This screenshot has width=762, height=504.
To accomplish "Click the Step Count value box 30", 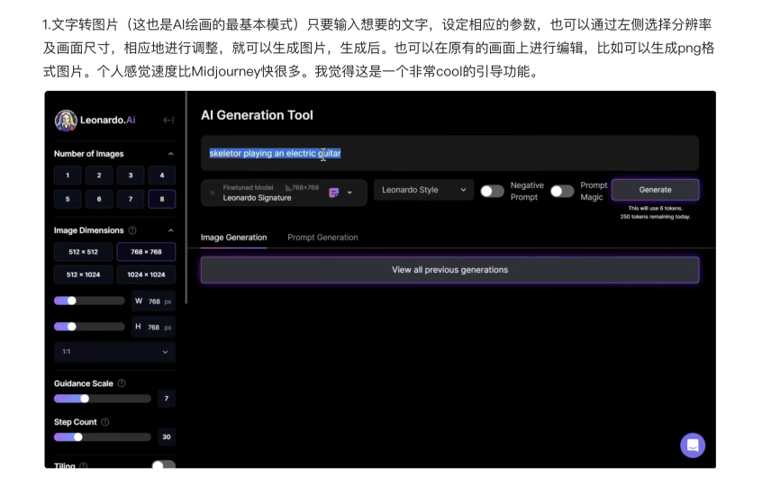I will pyautogui.click(x=167, y=437).
